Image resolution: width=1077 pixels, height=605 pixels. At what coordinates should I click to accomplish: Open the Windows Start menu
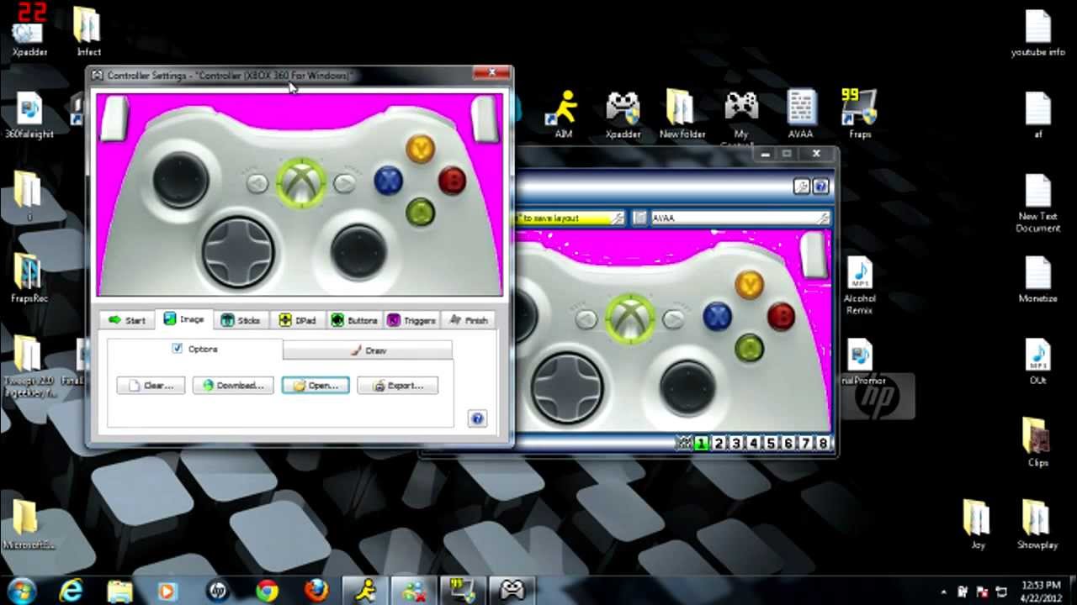[x=22, y=591]
